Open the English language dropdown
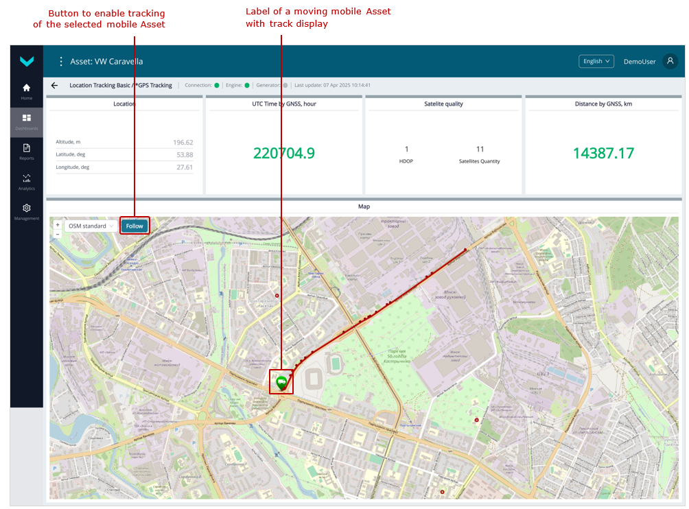The width and height of the screenshot is (689, 509). [596, 61]
